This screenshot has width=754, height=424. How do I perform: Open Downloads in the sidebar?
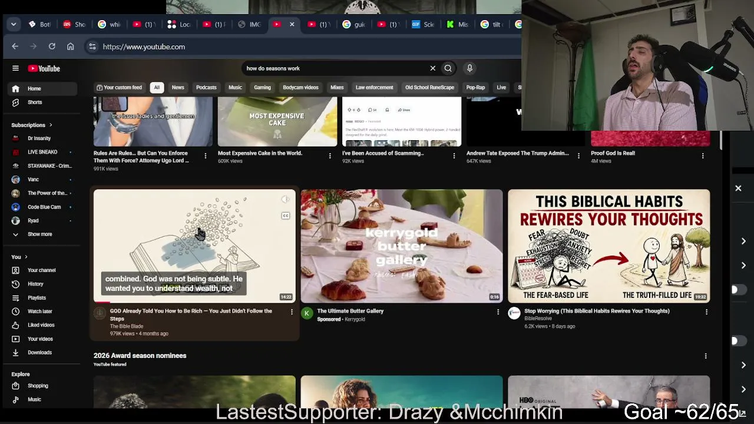click(41, 353)
